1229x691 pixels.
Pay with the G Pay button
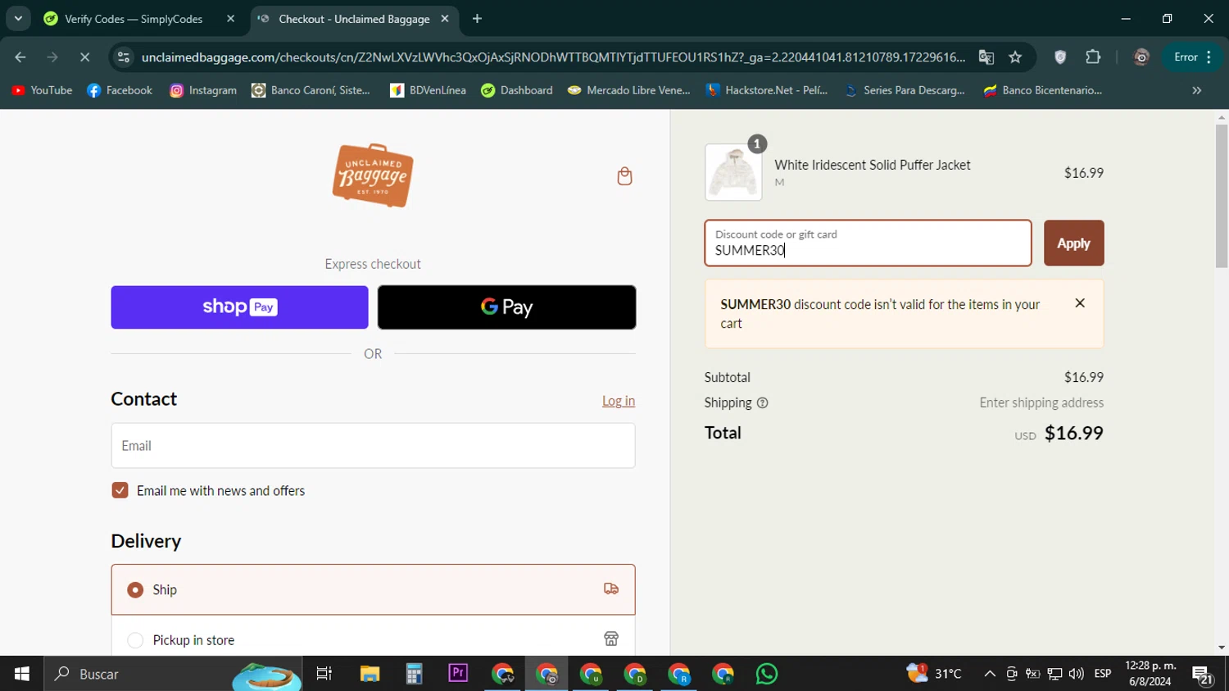tap(506, 307)
